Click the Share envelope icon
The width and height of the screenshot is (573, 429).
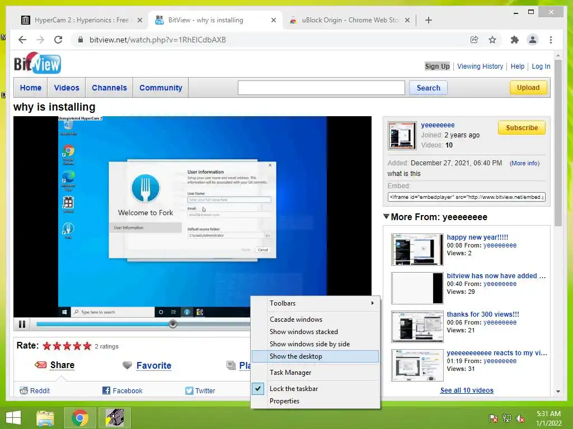pyautogui.click(x=40, y=365)
